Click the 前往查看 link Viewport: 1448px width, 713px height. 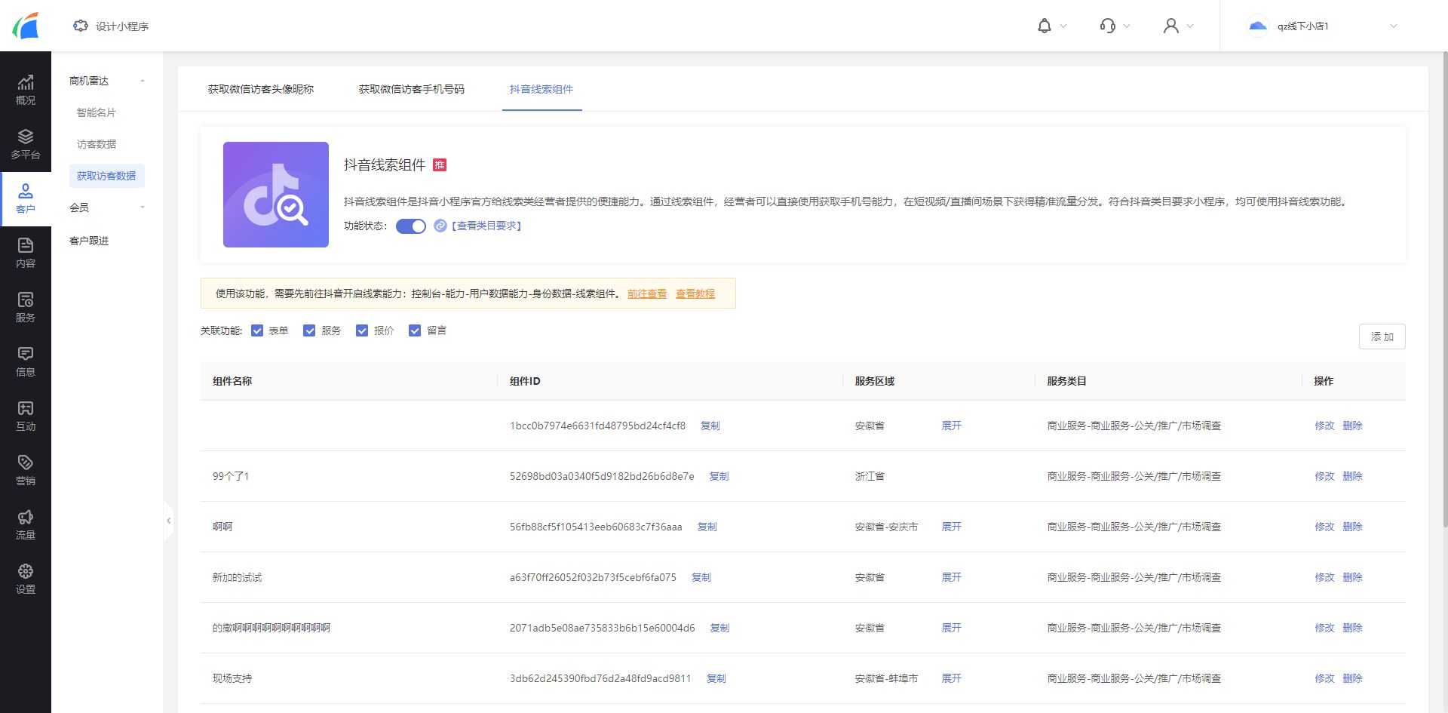pyautogui.click(x=647, y=293)
